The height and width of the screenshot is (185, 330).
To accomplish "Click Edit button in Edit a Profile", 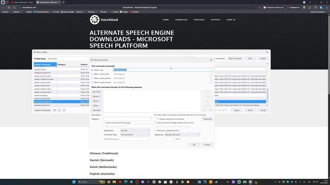I will coord(250,59).
